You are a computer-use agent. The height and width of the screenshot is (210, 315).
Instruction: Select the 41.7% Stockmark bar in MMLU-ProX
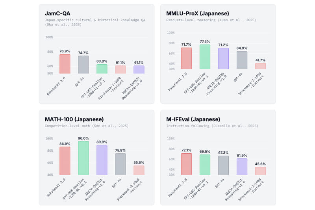(260, 66)
